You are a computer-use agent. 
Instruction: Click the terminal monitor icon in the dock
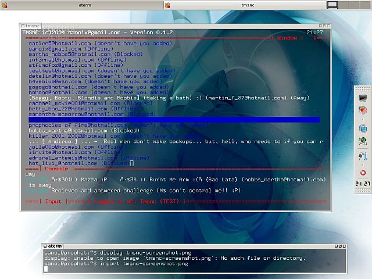click(x=363, y=98)
